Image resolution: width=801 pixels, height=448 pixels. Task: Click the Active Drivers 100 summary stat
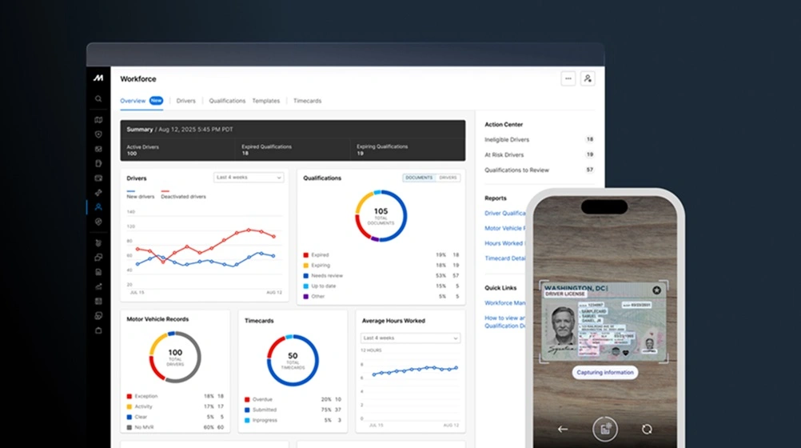point(142,150)
